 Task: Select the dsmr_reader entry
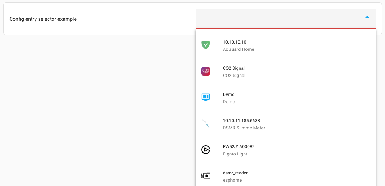(x=235, y=173)
